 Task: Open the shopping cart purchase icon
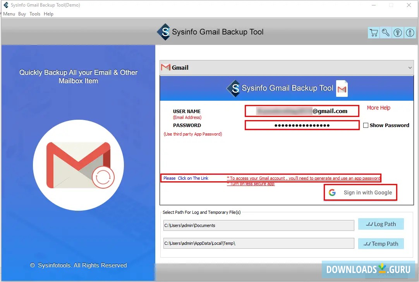373,33
